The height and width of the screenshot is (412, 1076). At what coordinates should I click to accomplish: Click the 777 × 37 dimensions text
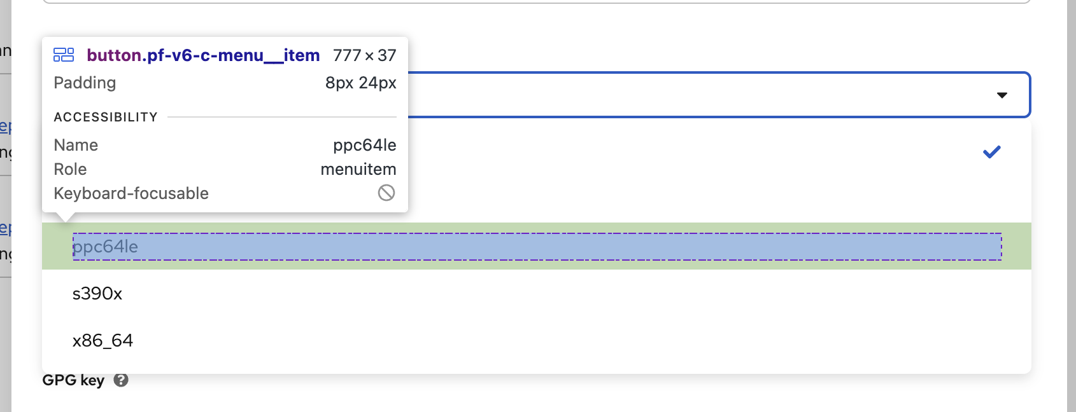[x=364, y=56]
